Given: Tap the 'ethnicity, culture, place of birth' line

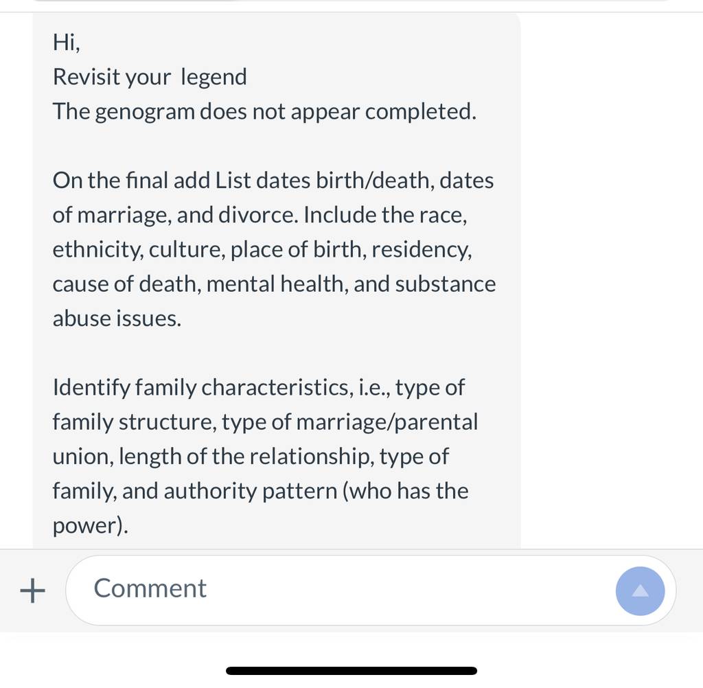Looking at the screenshot, I should [262, 250].
